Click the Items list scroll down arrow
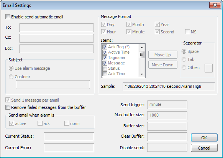Image resolution: width=223 pixels, height=158 pixels. tap(142, 74)
